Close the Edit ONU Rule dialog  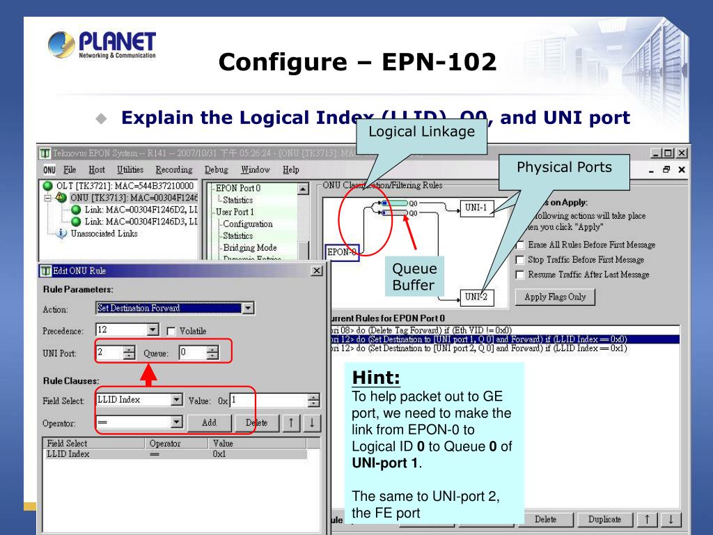pyautogui.click(x=317, y=271)
